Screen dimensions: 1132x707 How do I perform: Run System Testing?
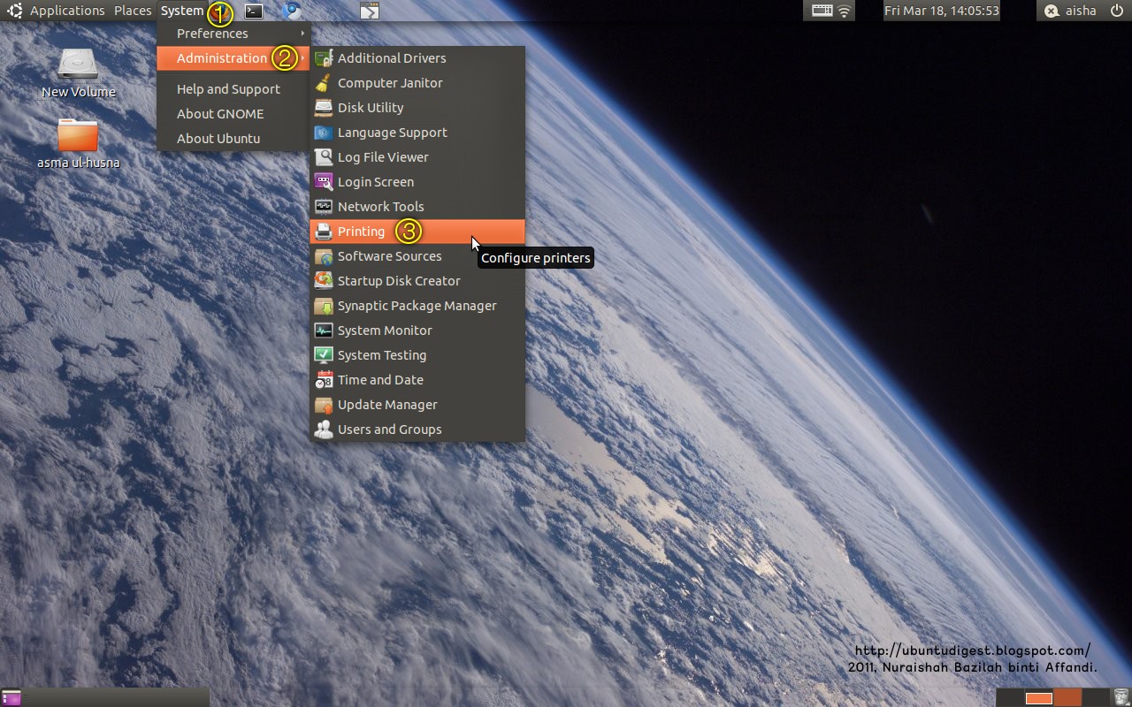pyautogui.click(x=417, y=355)
